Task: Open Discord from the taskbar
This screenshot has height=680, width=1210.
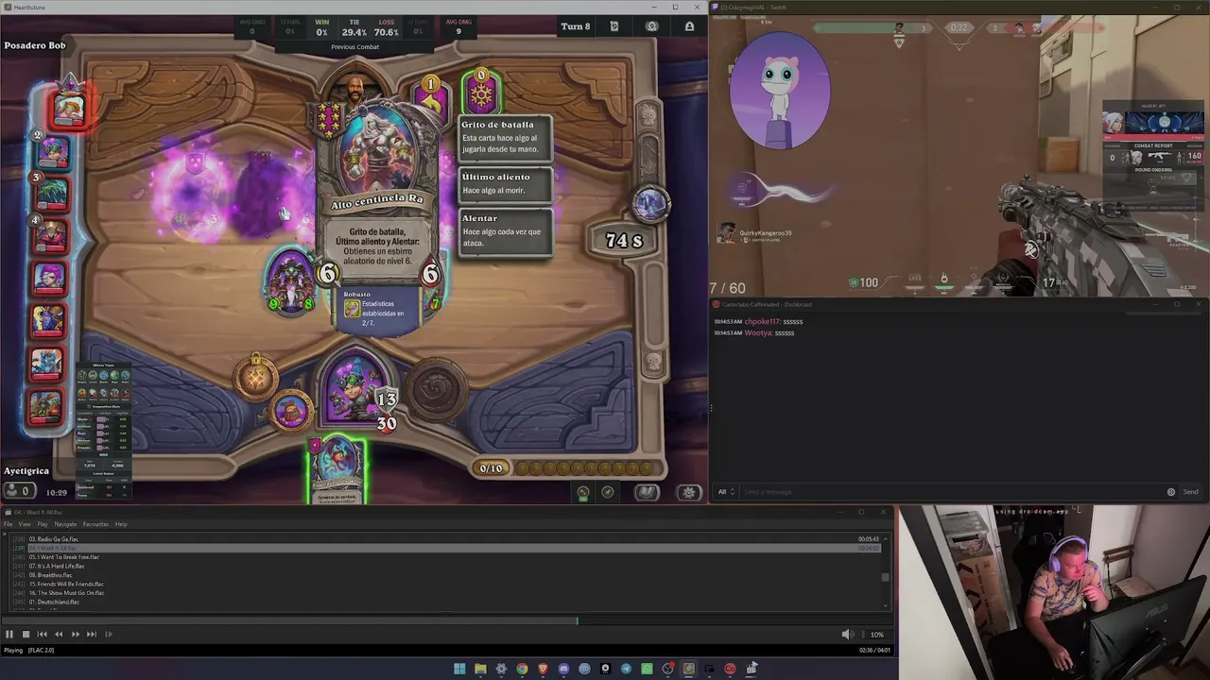Action: 563,669
